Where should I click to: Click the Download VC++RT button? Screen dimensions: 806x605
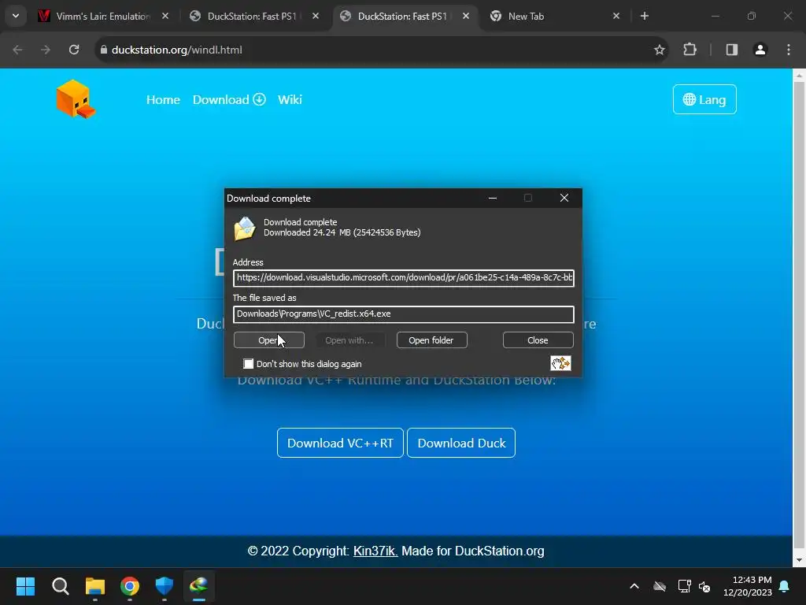click(x=340, y=443)
